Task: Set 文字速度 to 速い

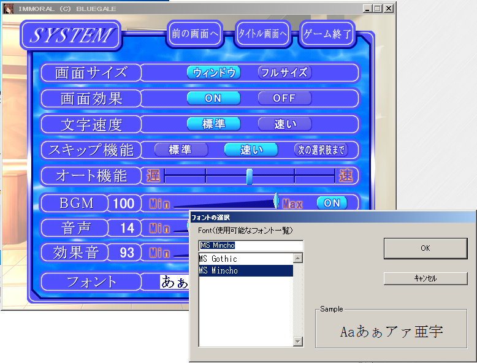Action: click(284, 124)
